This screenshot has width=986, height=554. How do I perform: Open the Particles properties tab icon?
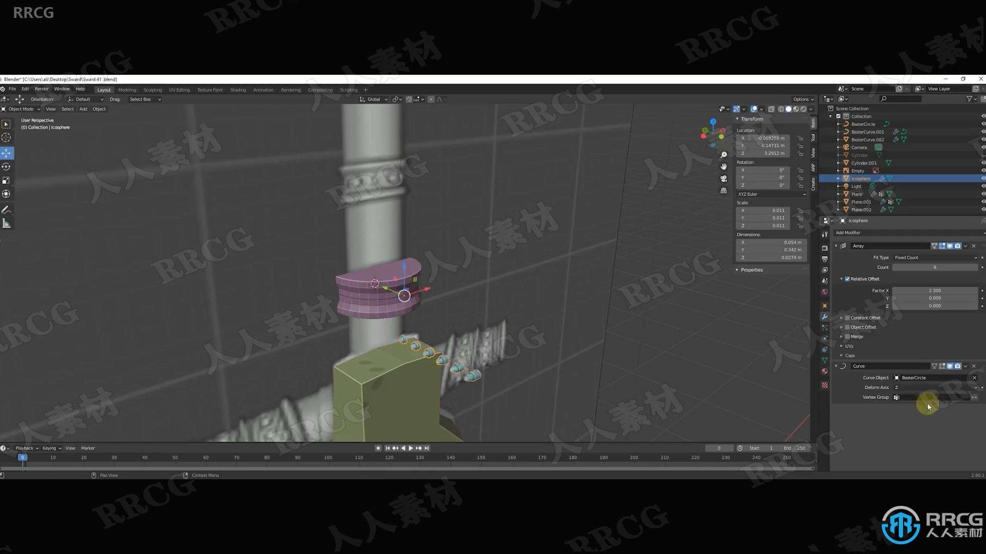[x=825, y=327]
